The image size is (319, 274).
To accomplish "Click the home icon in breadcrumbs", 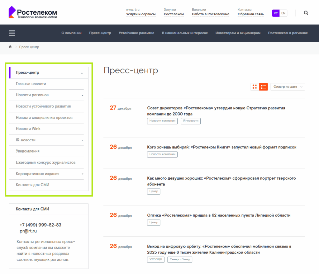I will pyautogui.click(x=10, y=47).
